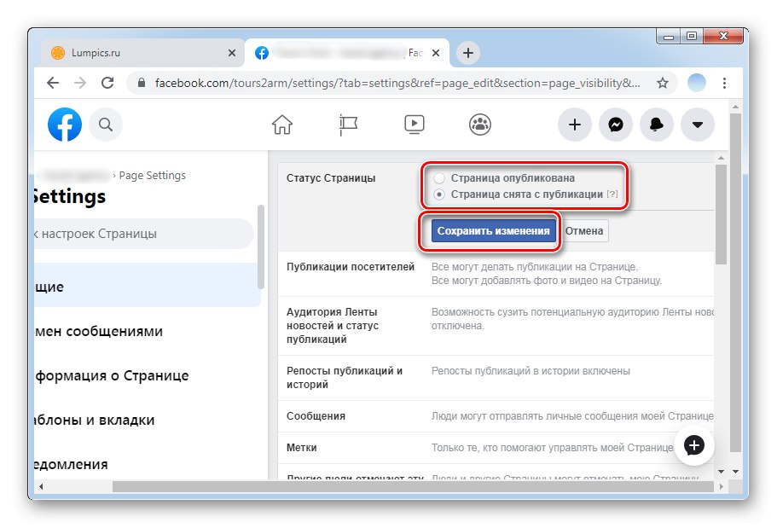Switch to the Facebook tab

pos(347,53)
